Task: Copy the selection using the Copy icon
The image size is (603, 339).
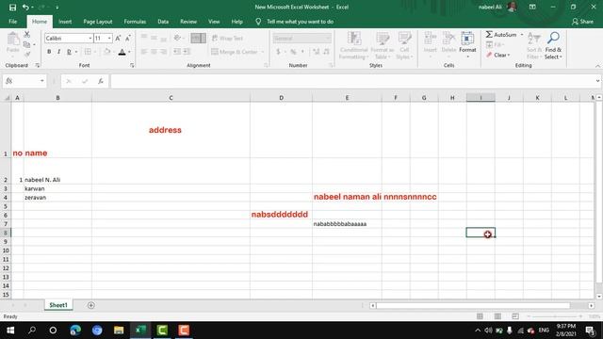Action: tap(26, 44)
